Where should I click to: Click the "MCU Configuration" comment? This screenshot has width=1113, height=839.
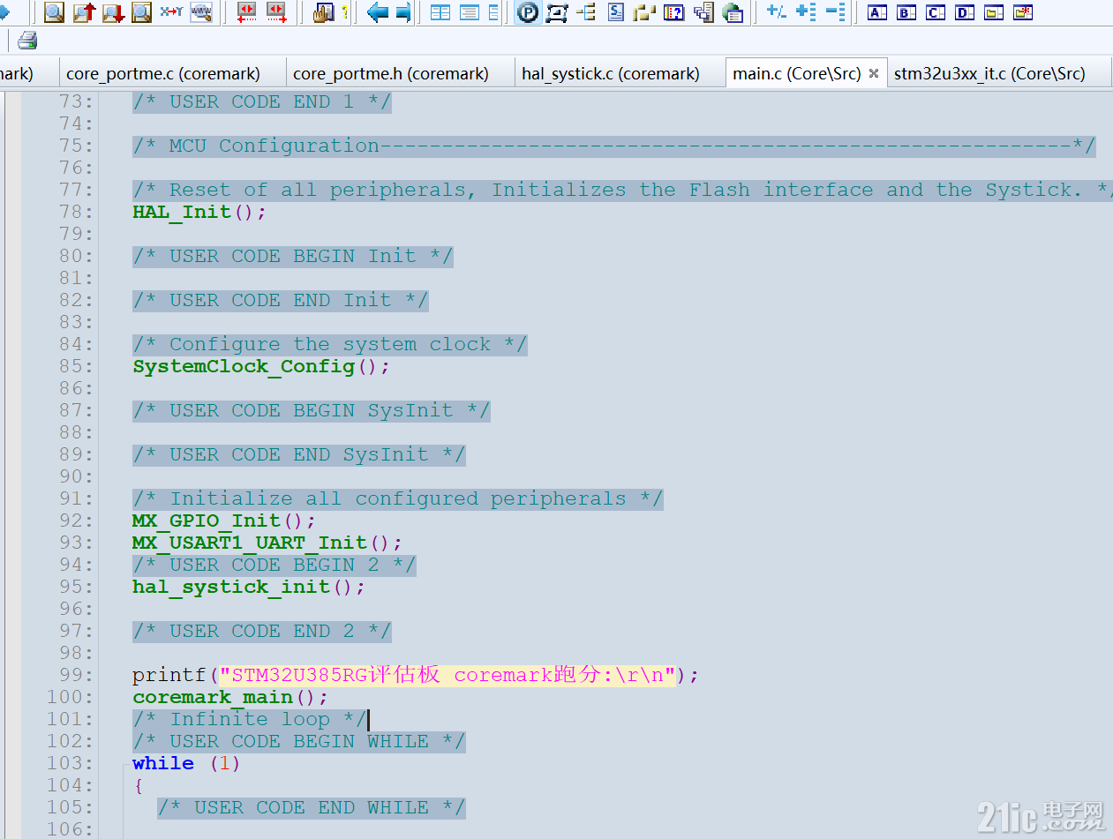[614, 146]
